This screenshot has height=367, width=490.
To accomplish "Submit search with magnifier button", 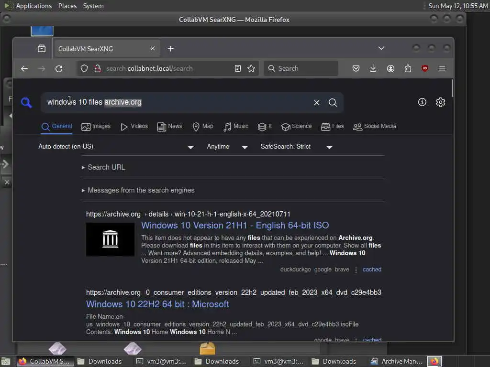I will 333,103.
